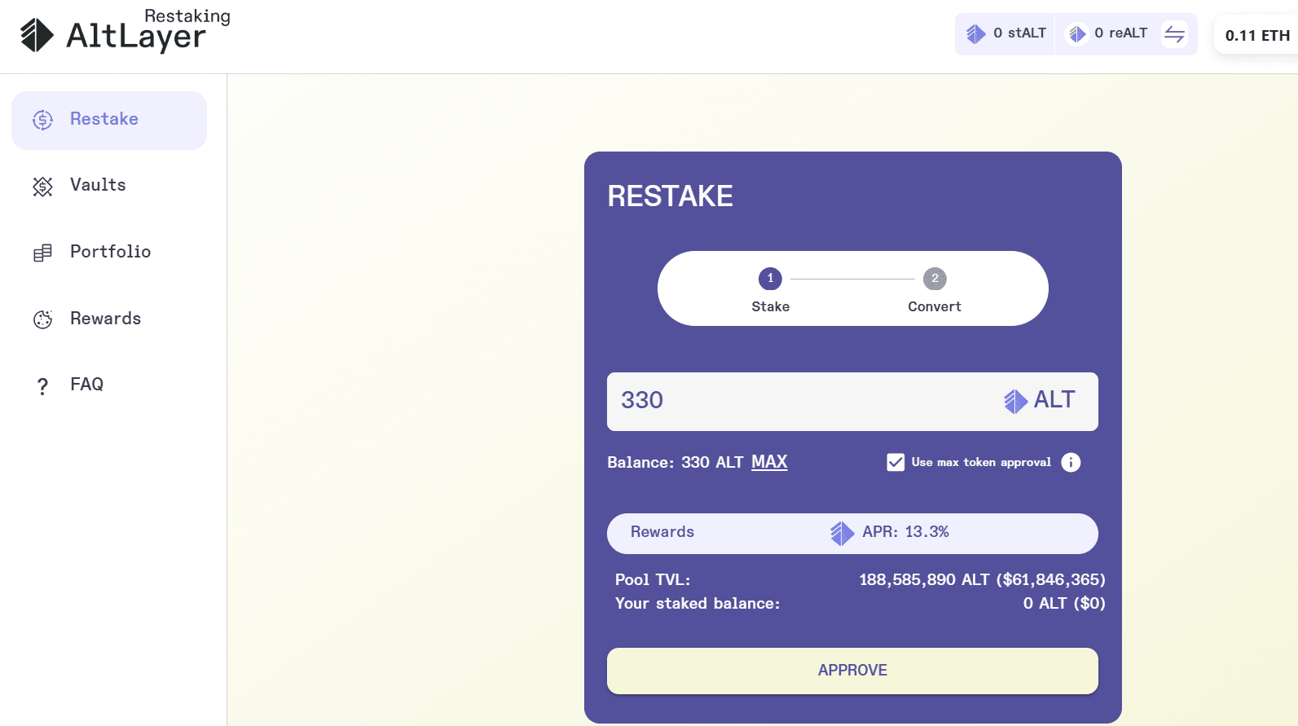1298x726 pixels.
Task: Click the AltLayer logo icon
Action: pyautogui.click(x=37, y=35)
